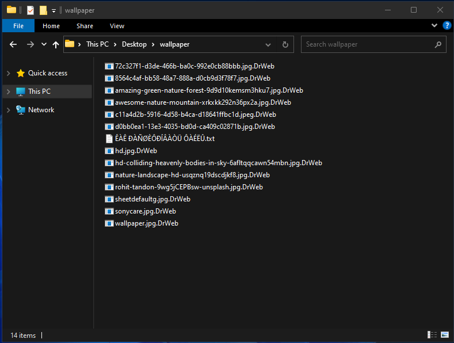Select hd-colliding-heavenly-bodies file
The width and height of the screenshot is (454, 343).
213,163
